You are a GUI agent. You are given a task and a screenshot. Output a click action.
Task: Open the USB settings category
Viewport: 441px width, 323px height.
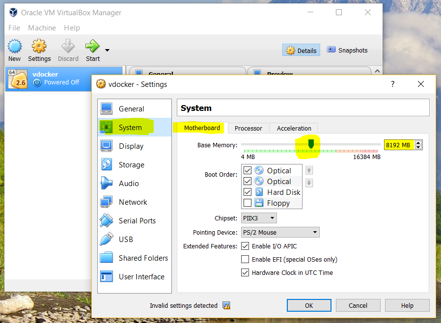coord(135,239)
